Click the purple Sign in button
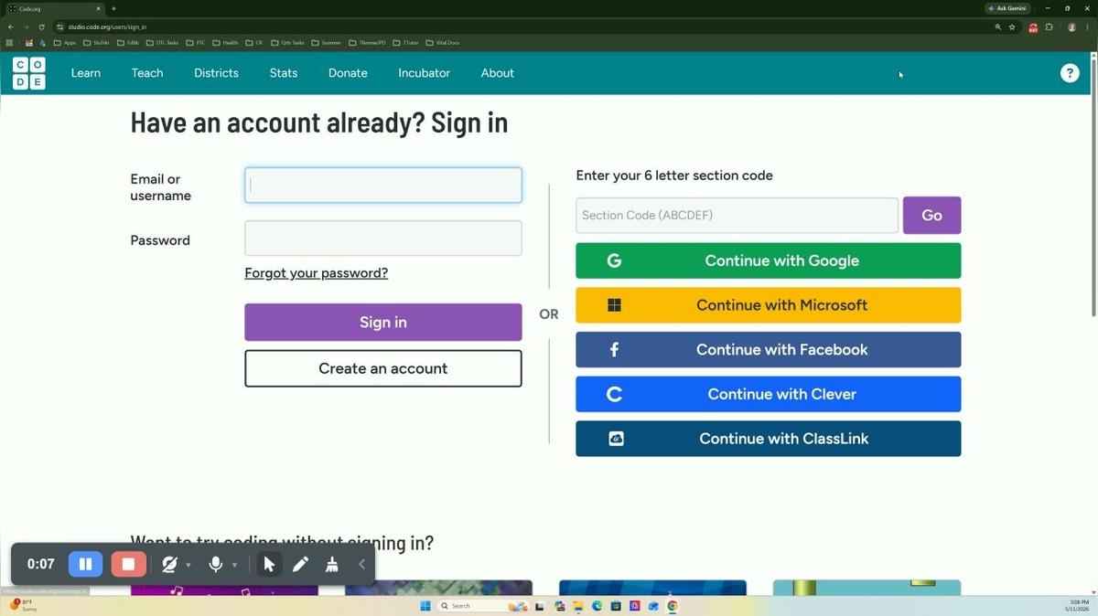 point(383,322)
